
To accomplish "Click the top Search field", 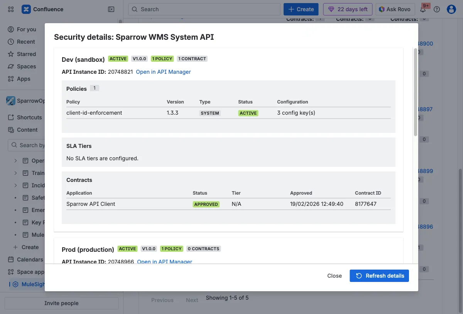I will [204, 9].
